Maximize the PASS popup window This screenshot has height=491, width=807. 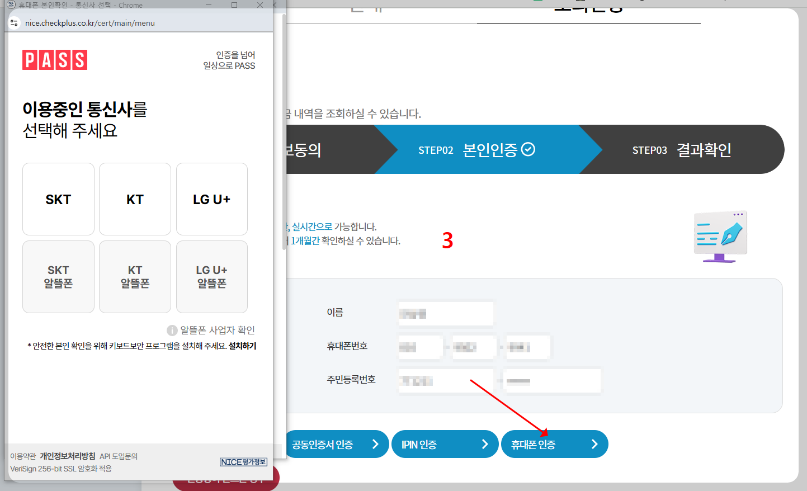point(234,4)
